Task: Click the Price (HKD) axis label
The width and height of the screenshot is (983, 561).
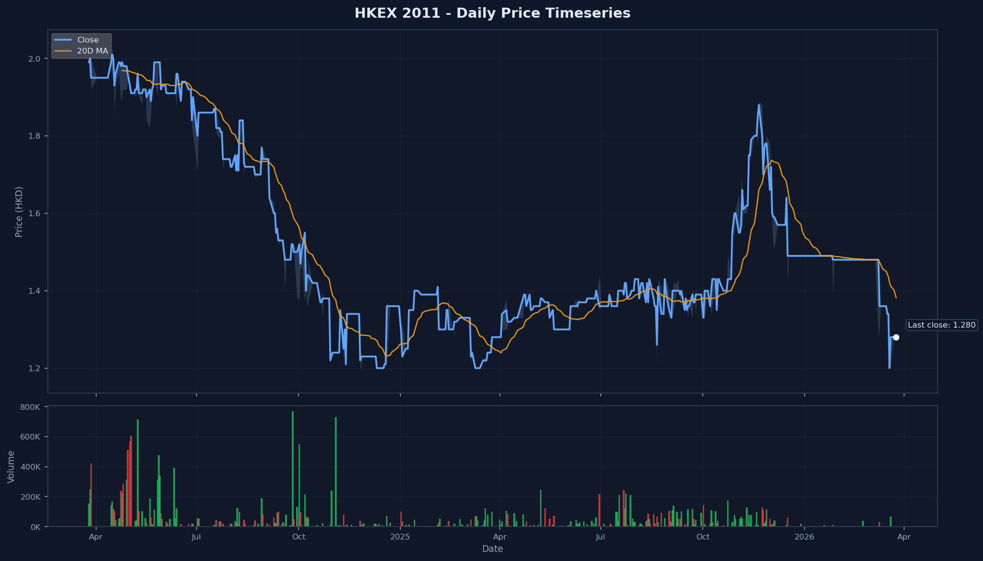Action: pyautogui.click(x=19, y=211)
